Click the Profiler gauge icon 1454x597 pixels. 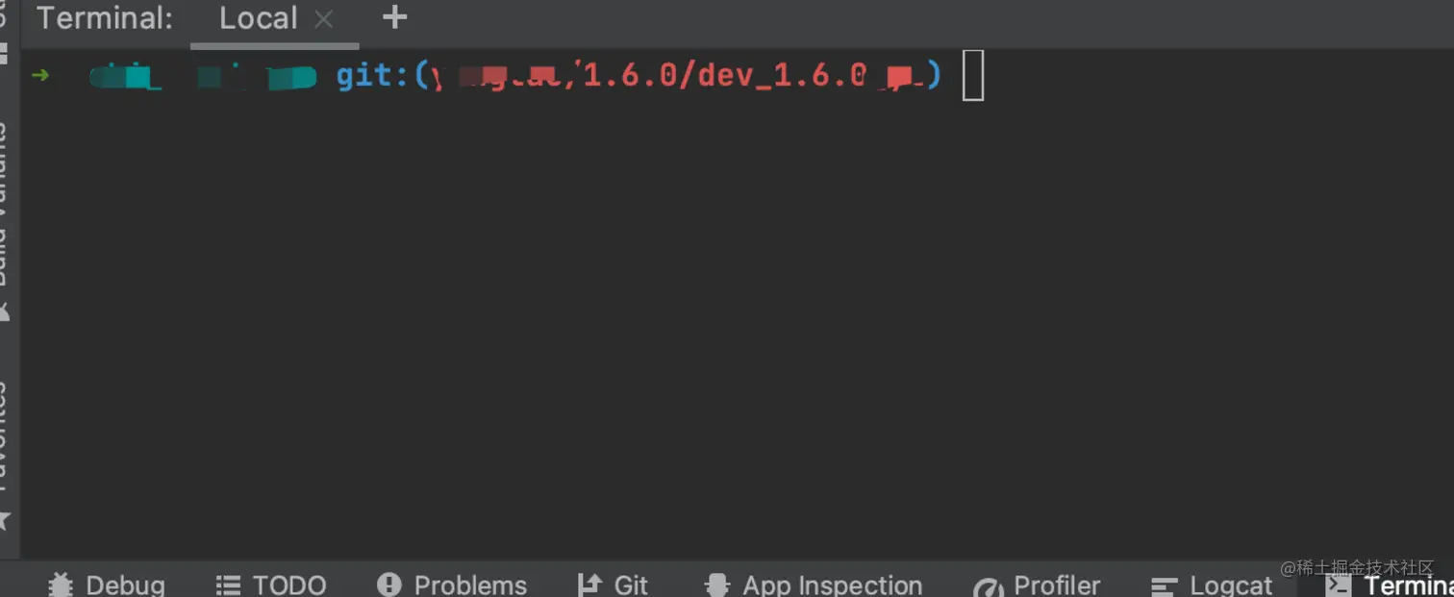pos(989,586)
